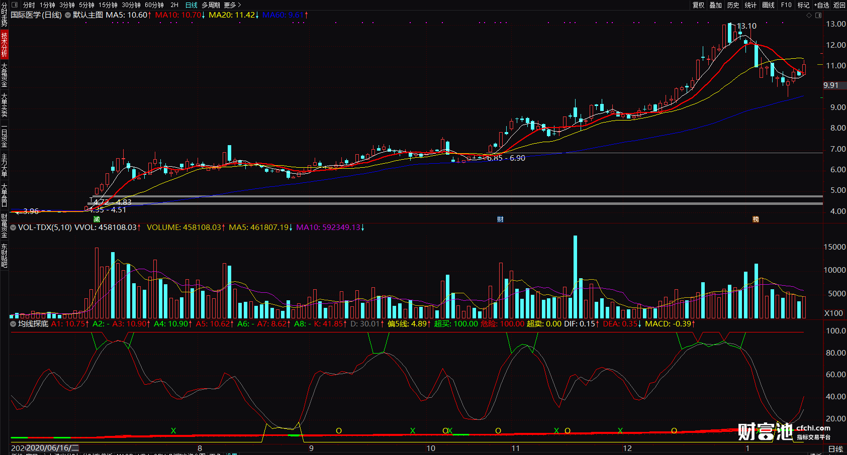
Task: Expand the 更多 periods menu
Action: 232,5
